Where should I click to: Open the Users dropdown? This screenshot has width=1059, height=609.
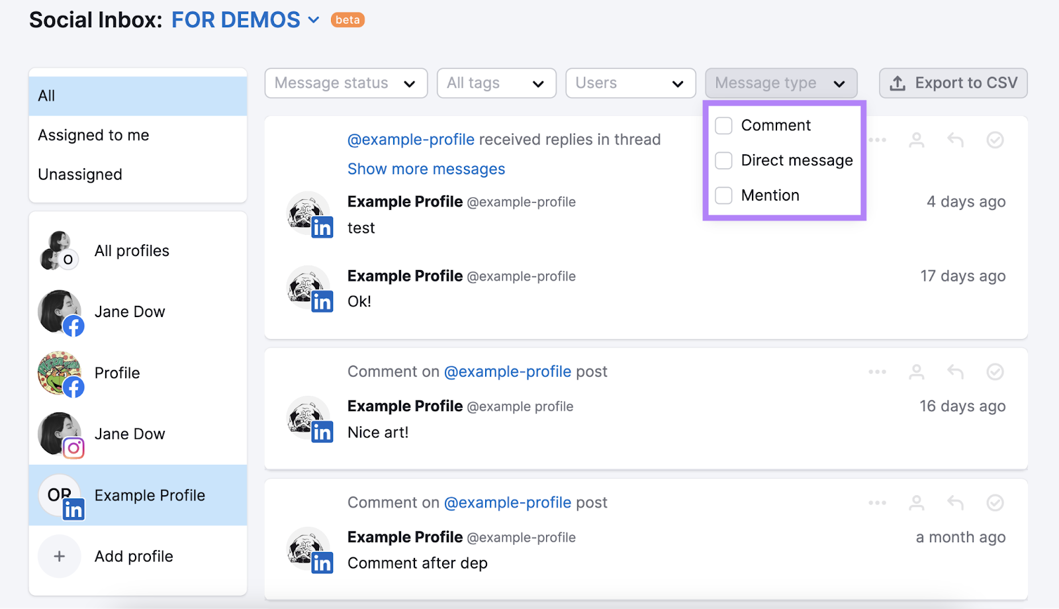point(629,83)
